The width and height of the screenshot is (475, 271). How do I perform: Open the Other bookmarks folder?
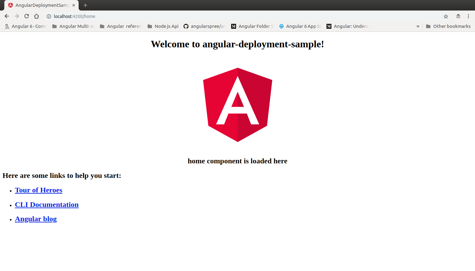tap(448, 26)
